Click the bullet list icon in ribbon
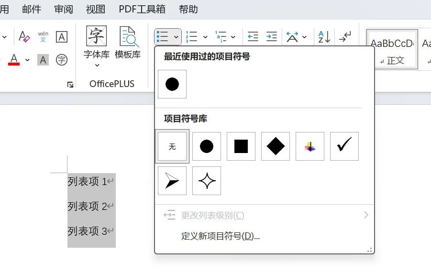The width and height of the screenshot is (431, 274). click(x=162, y=37)
